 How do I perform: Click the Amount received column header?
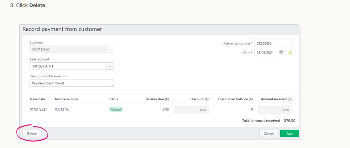(276, 99)
